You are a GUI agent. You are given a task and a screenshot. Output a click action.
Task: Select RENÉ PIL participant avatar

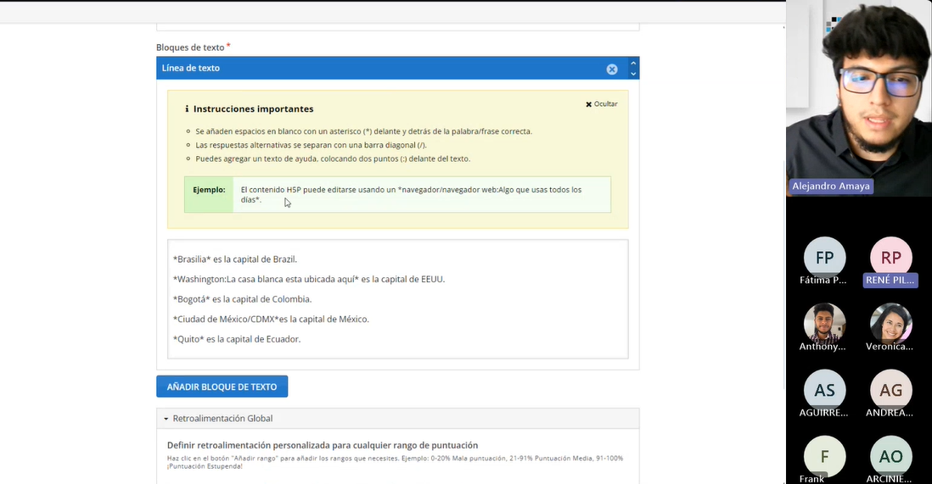[x=890, y=257]
